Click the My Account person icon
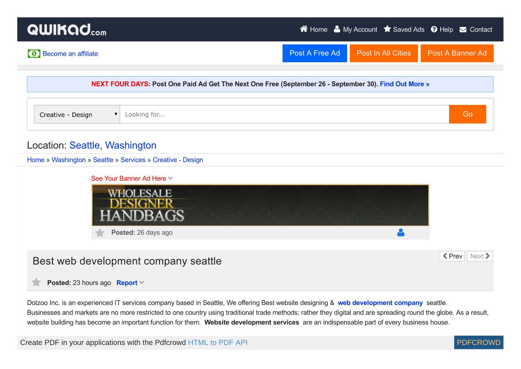521x369 pixels. [x=337, y=29]
